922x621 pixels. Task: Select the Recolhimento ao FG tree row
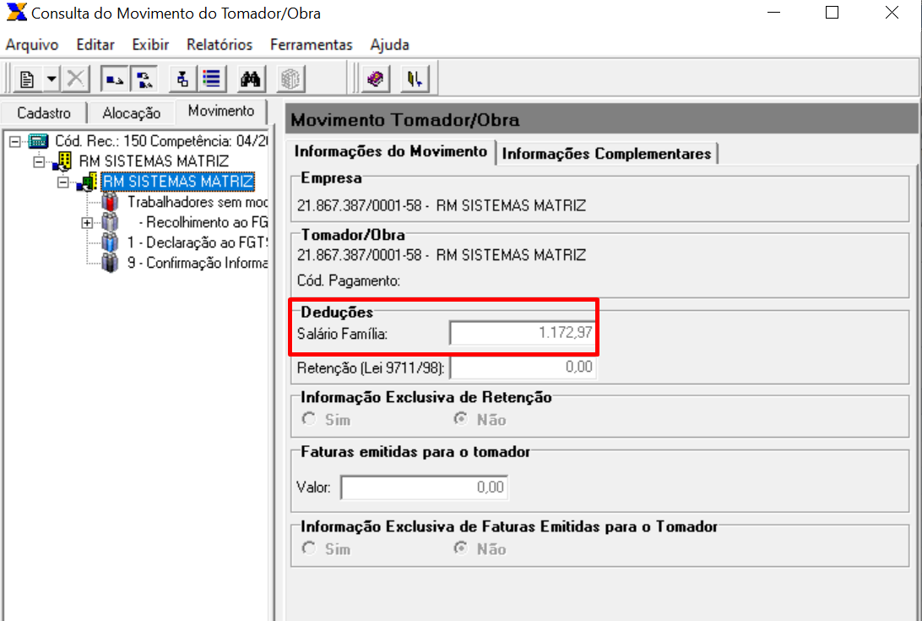tap(203, 222)
